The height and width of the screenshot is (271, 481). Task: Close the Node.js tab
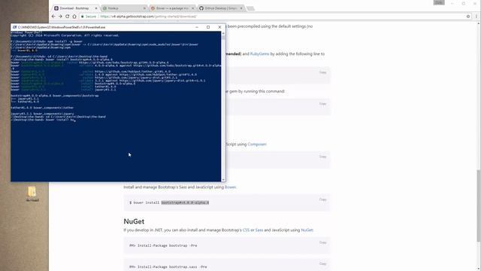point(144,8)
